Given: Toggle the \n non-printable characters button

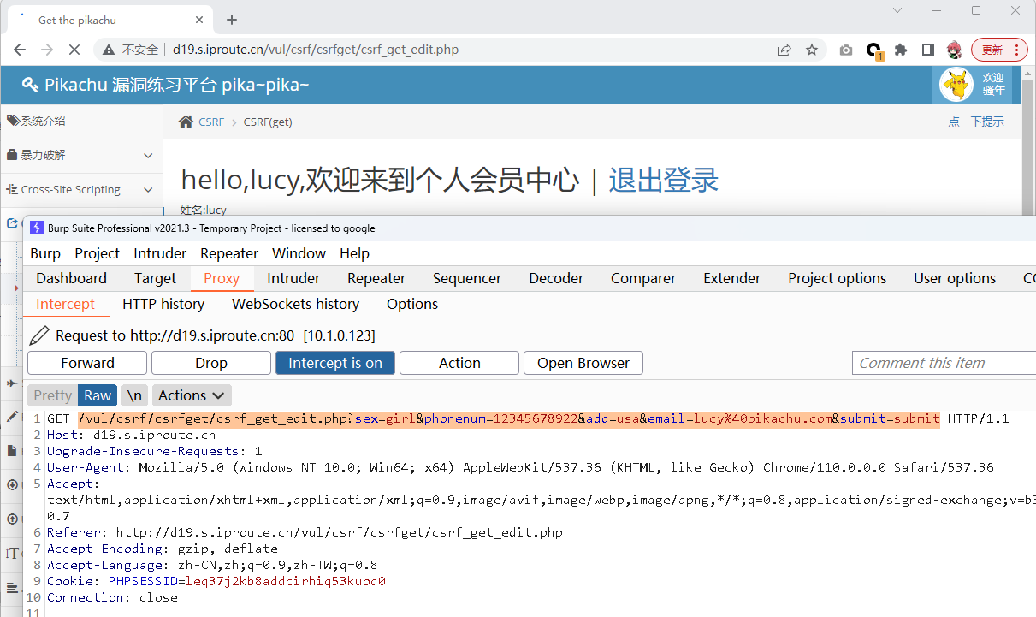Looking at the screenshot, I should [134, 395].
